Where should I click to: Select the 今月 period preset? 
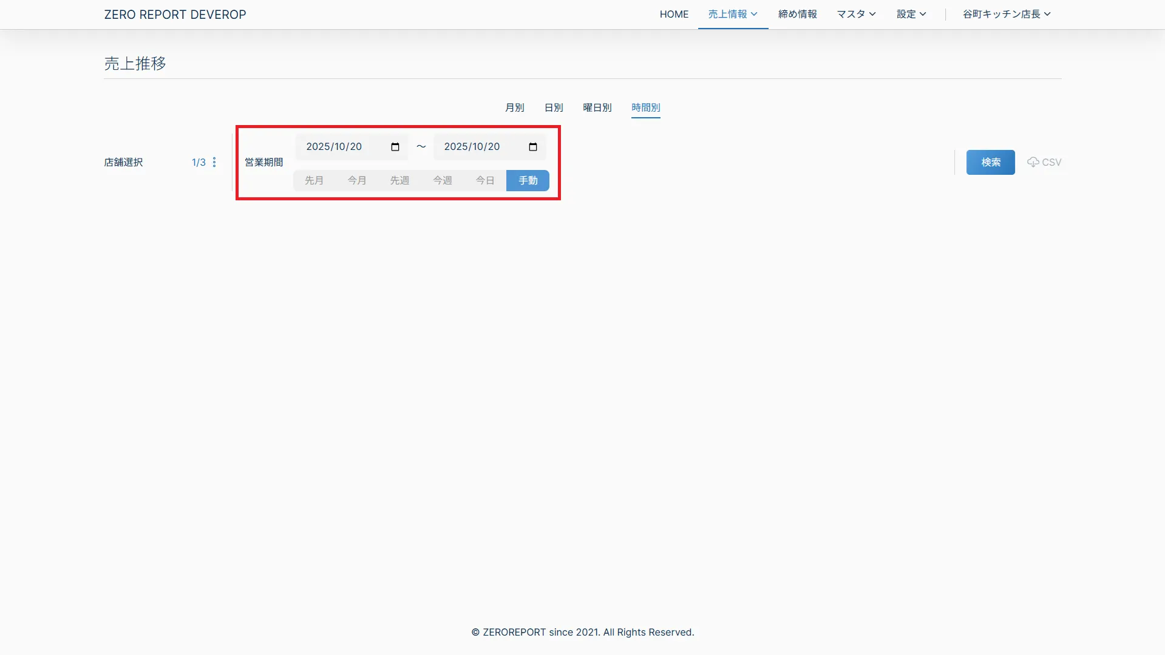click(x=357, y=180)
